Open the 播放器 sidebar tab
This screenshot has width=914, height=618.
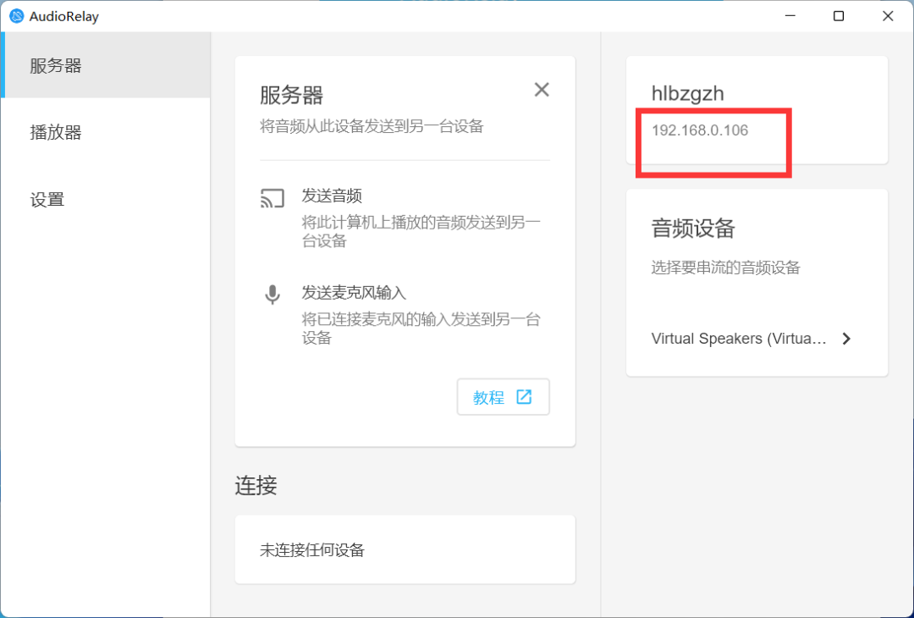tap(56, 133)
